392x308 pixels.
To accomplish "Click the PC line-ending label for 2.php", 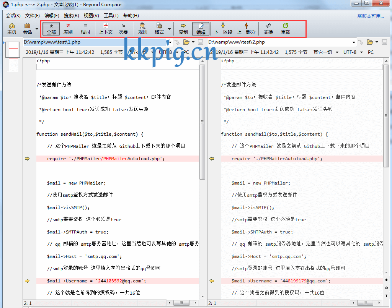I will click(x=371, y=52).
